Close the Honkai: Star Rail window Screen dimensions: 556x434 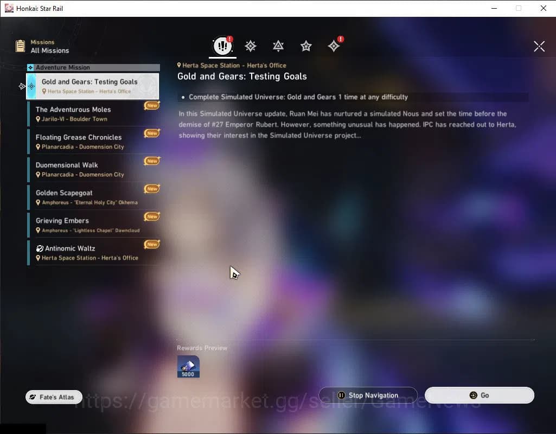click(x=543, y=8)
